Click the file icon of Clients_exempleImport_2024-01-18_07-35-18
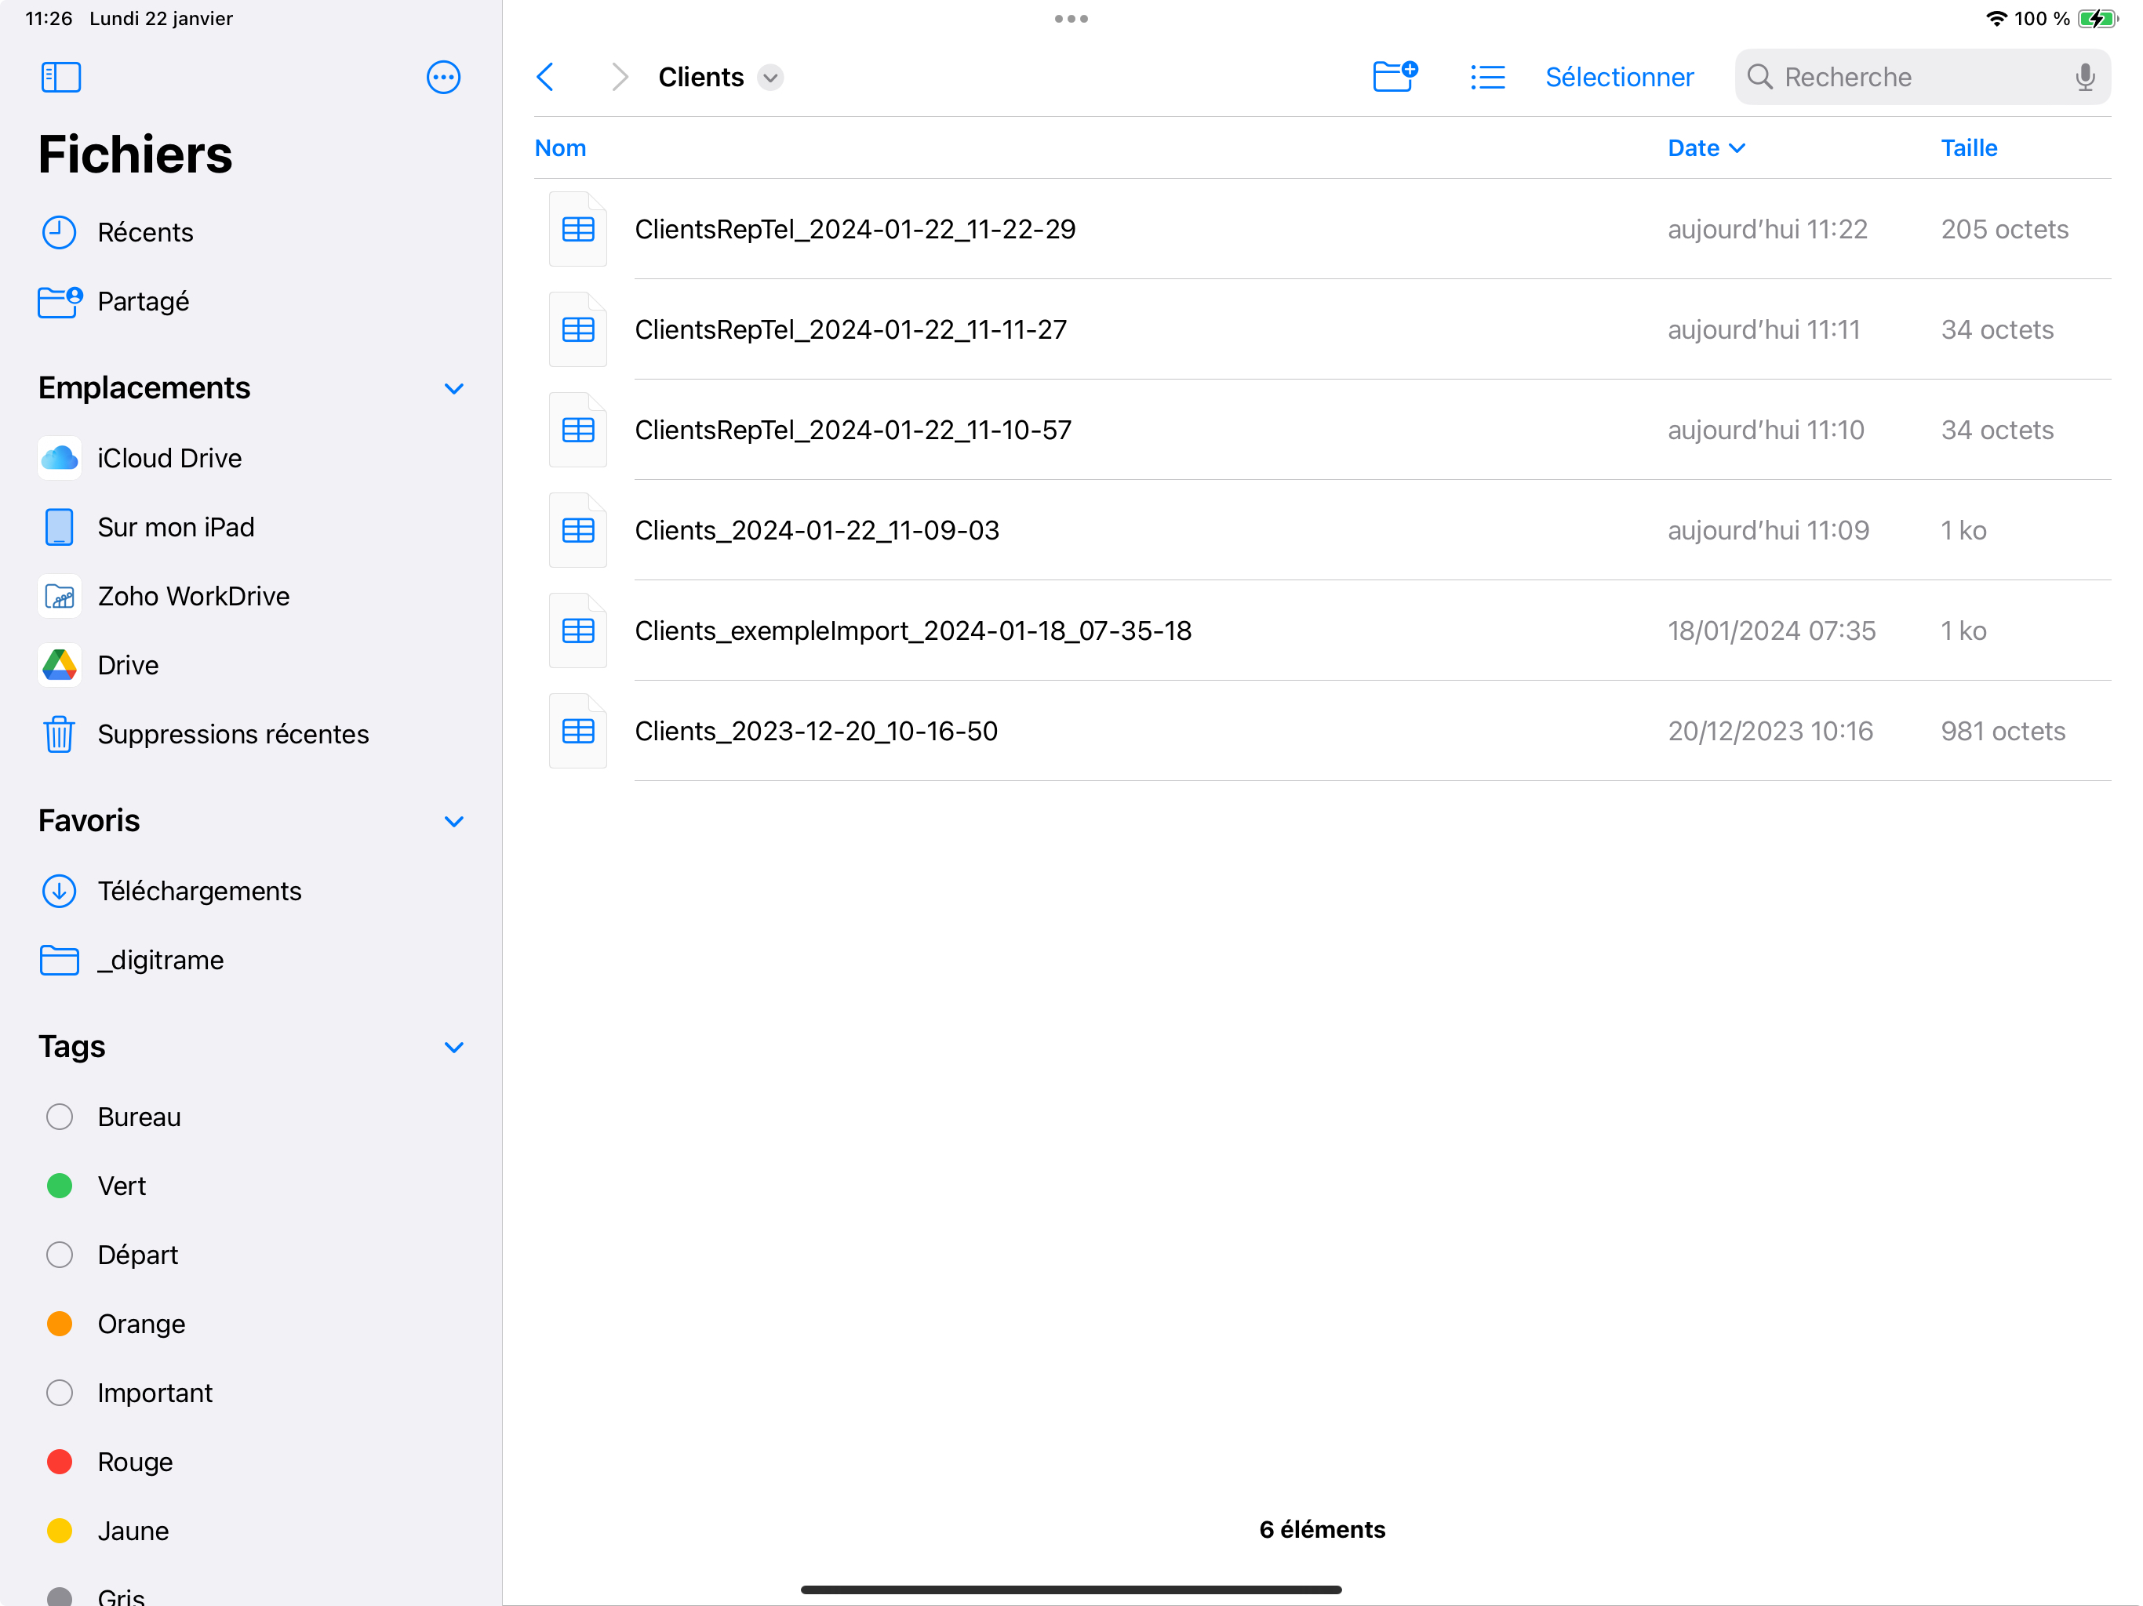This screenshot has height=1606, width=2143. pos(577,630)
